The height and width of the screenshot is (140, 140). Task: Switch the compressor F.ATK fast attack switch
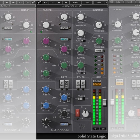click(83, 41)
